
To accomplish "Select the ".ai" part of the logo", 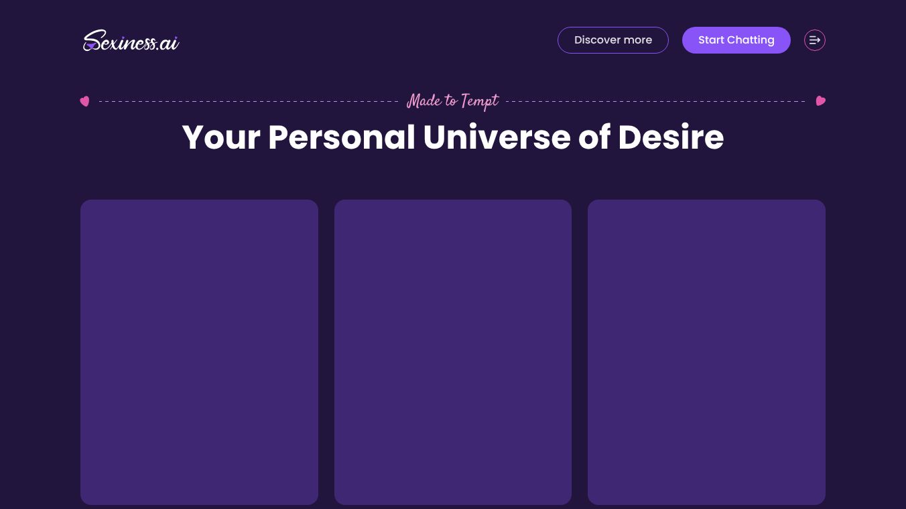I will [x=168, y=44].
